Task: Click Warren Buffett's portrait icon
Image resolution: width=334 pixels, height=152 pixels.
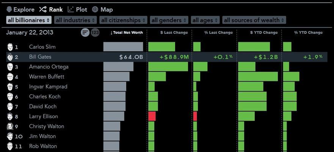Action: point(10,77)
